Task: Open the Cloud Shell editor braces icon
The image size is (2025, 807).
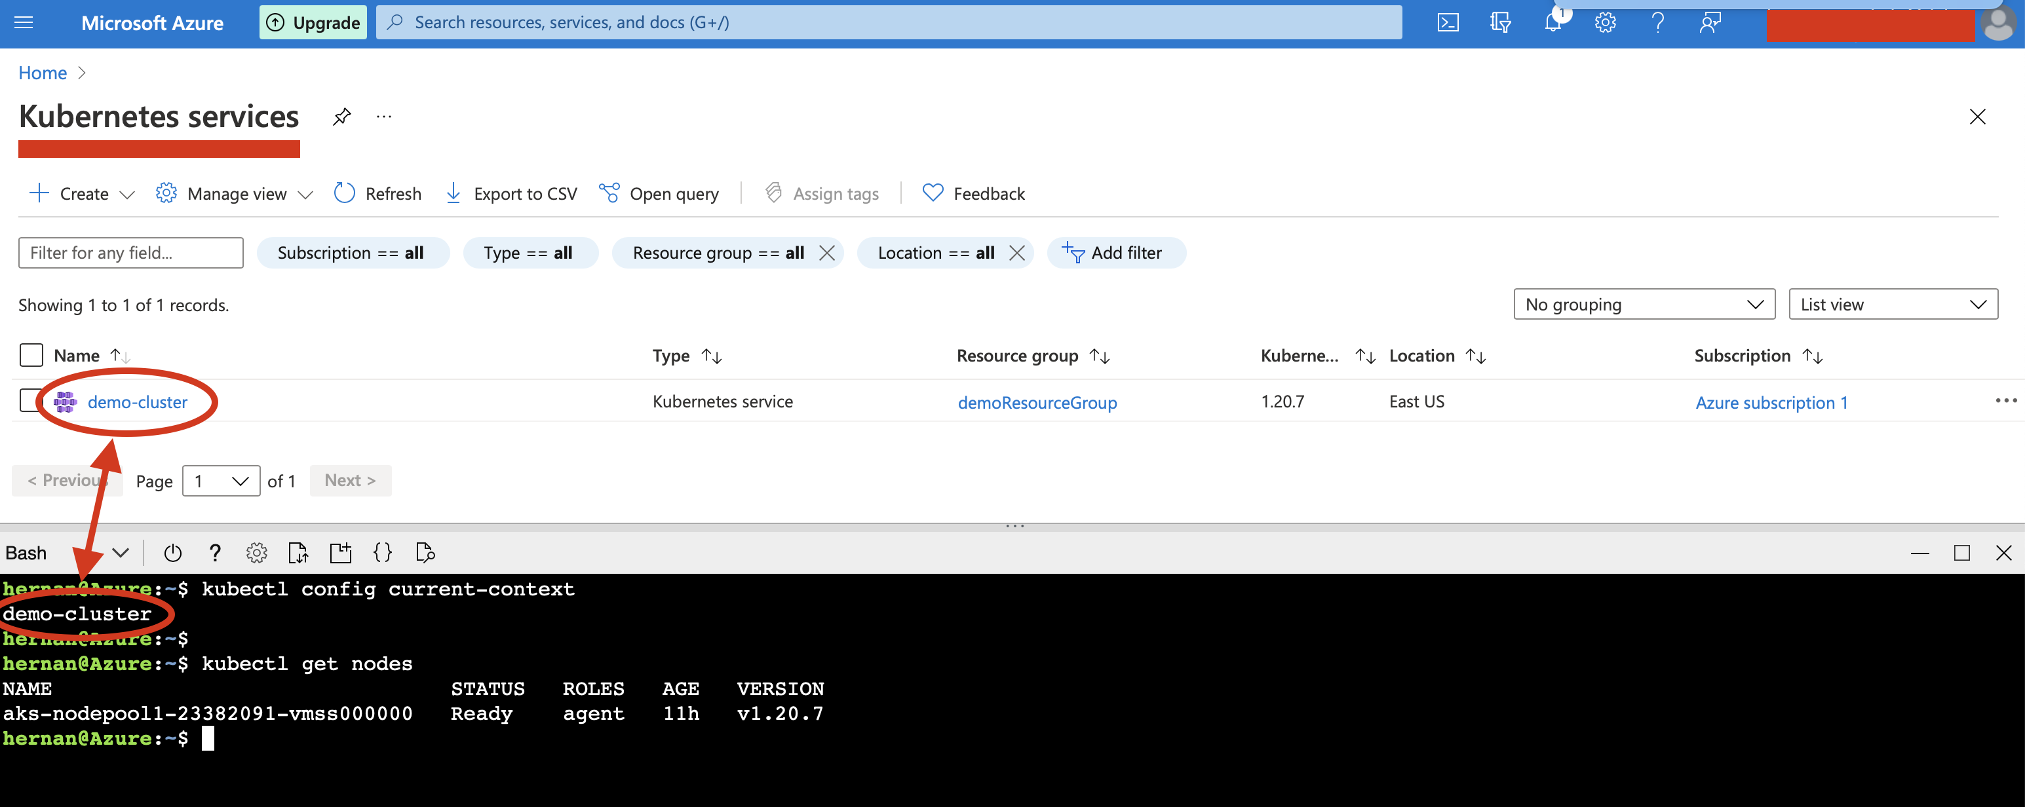Action: click(x=383, y=554)
